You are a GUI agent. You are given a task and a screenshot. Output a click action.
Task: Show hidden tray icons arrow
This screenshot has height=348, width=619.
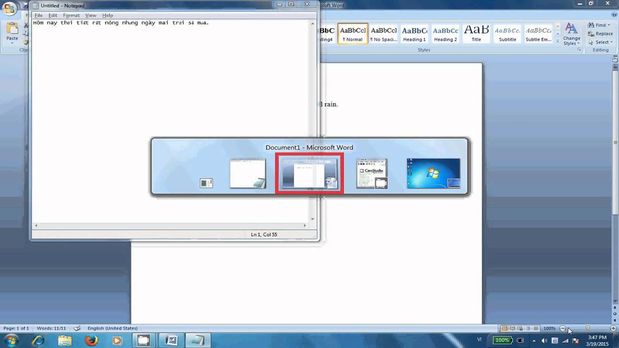[x=534, y=341]
